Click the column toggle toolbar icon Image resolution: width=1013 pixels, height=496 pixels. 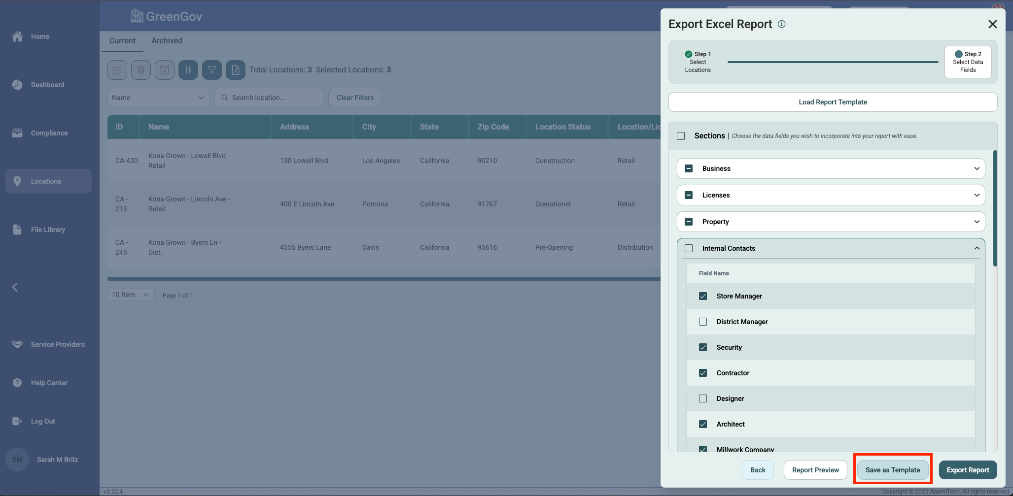[x=188, y=70]
